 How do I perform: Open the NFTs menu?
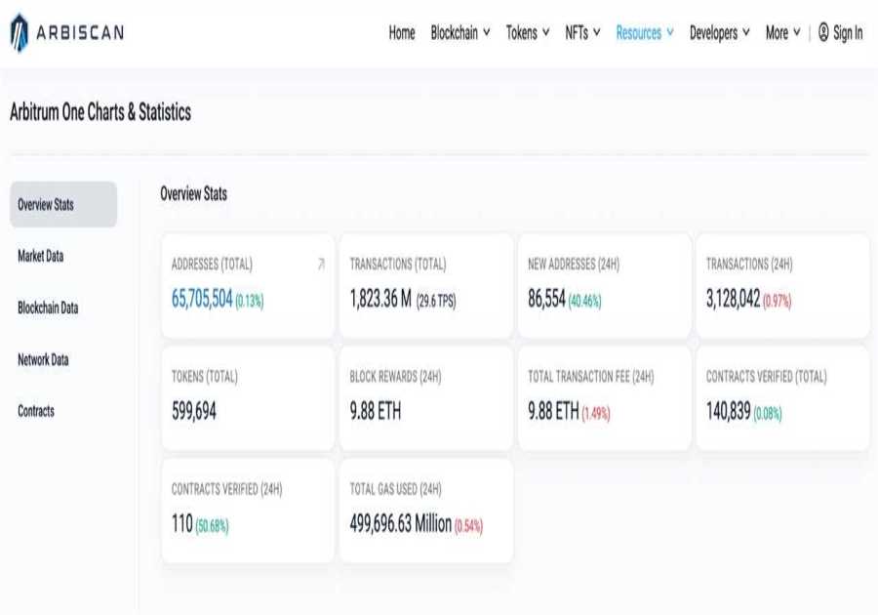click(x=582, y=33)
